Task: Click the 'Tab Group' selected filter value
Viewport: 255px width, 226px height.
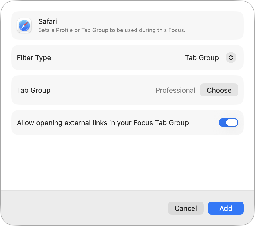Action: coord(202,58)
